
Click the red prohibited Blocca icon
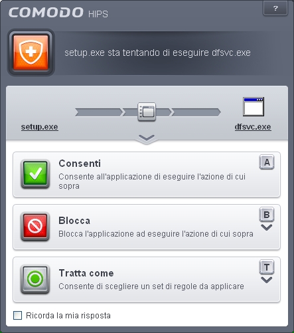point(35,226)
